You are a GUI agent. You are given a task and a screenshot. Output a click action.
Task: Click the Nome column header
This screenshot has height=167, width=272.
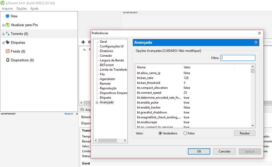coord(158,67)
